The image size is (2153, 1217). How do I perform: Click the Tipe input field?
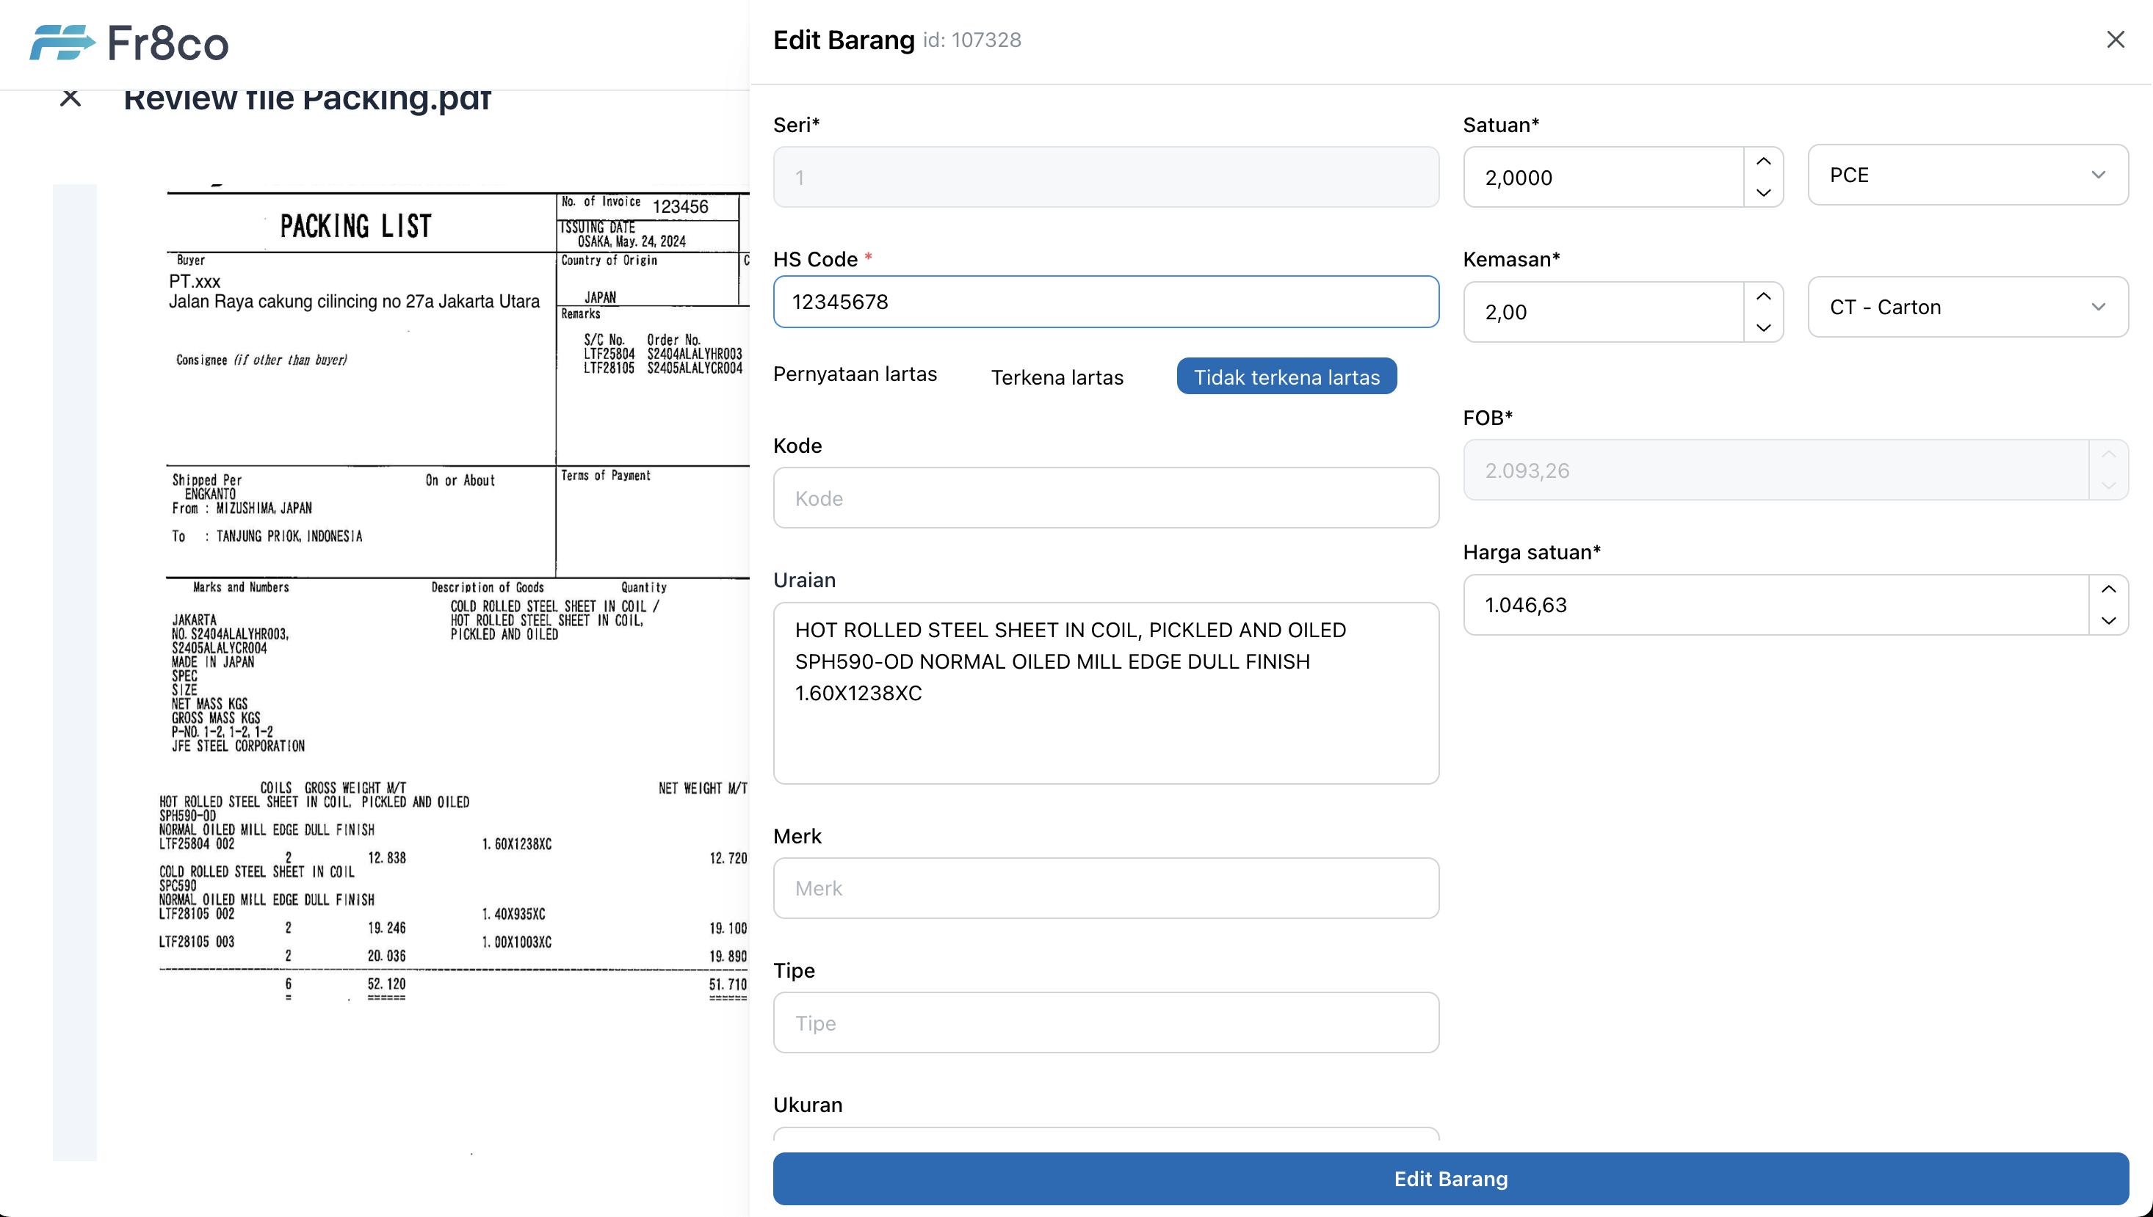tap(1105, 1022)
